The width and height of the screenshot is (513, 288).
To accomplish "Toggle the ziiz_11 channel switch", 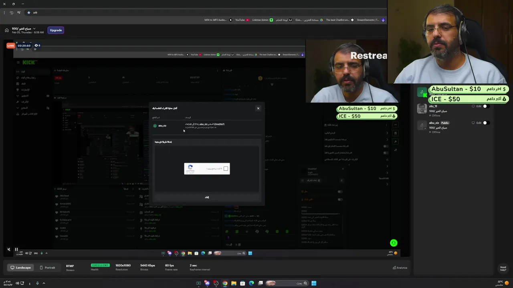I will (x=486, y=106).
